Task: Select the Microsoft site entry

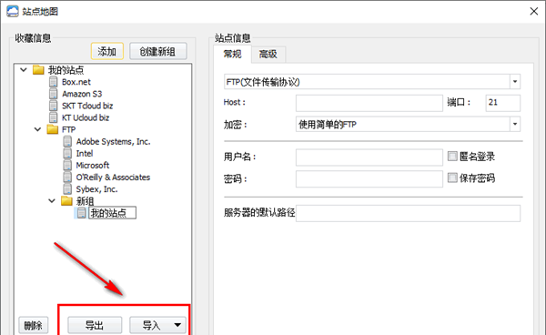Action: click(93, 166)
